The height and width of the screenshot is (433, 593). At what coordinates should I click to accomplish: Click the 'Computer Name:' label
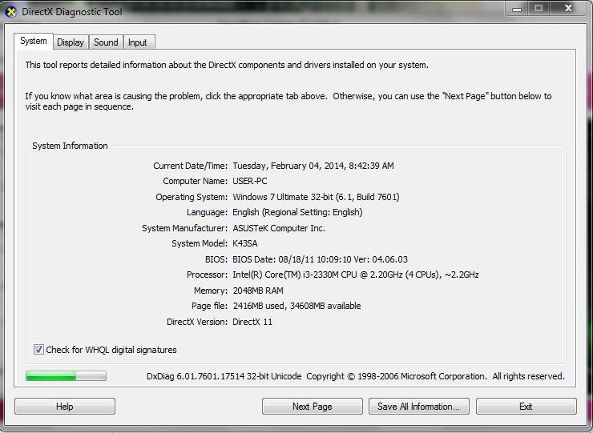[196, 181]
